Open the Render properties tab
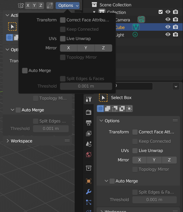The height and width of the screenshot is (212, 183). (88, 112)
